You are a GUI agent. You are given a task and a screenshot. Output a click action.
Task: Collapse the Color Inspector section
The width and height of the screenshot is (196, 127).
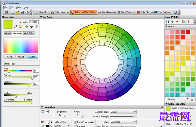[166, 104]
